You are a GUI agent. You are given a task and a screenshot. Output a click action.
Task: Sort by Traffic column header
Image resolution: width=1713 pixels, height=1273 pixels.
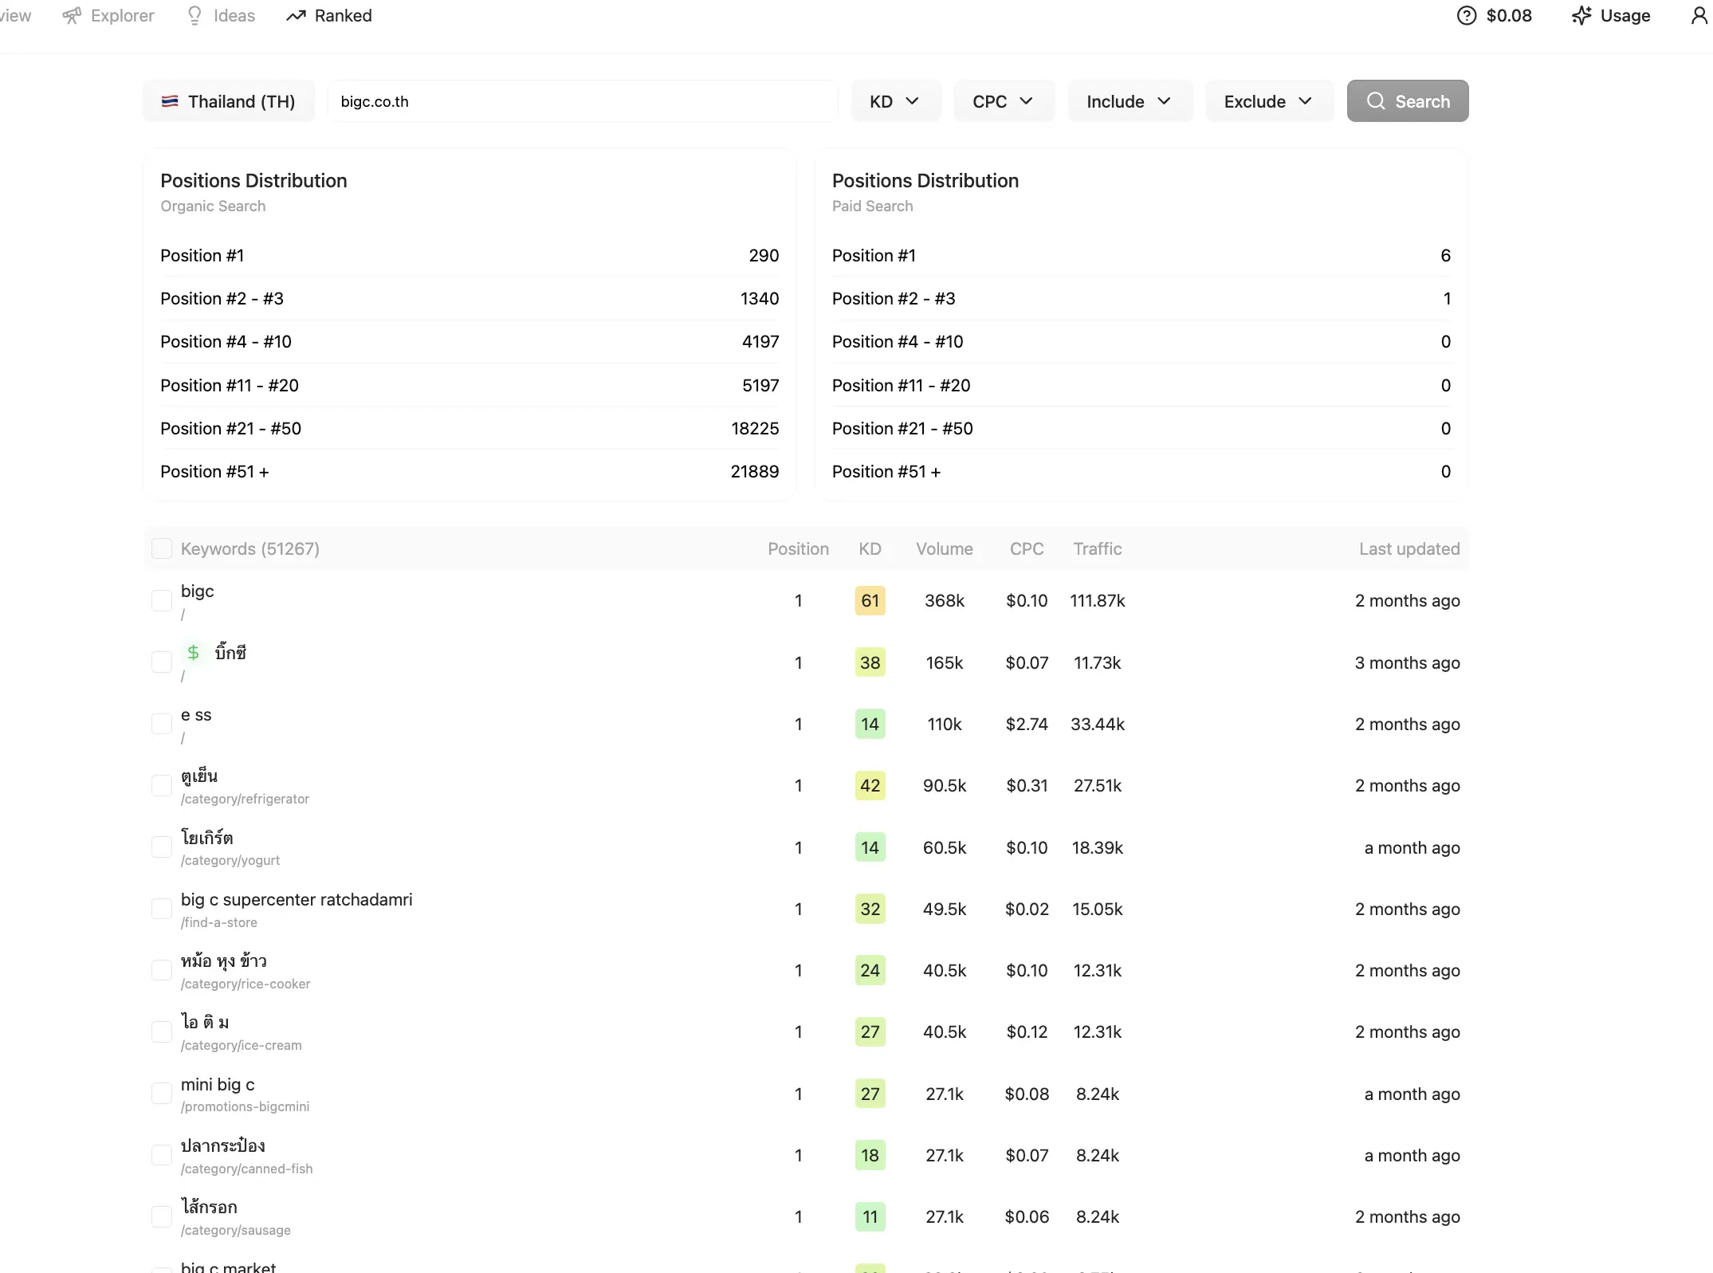1097,548
